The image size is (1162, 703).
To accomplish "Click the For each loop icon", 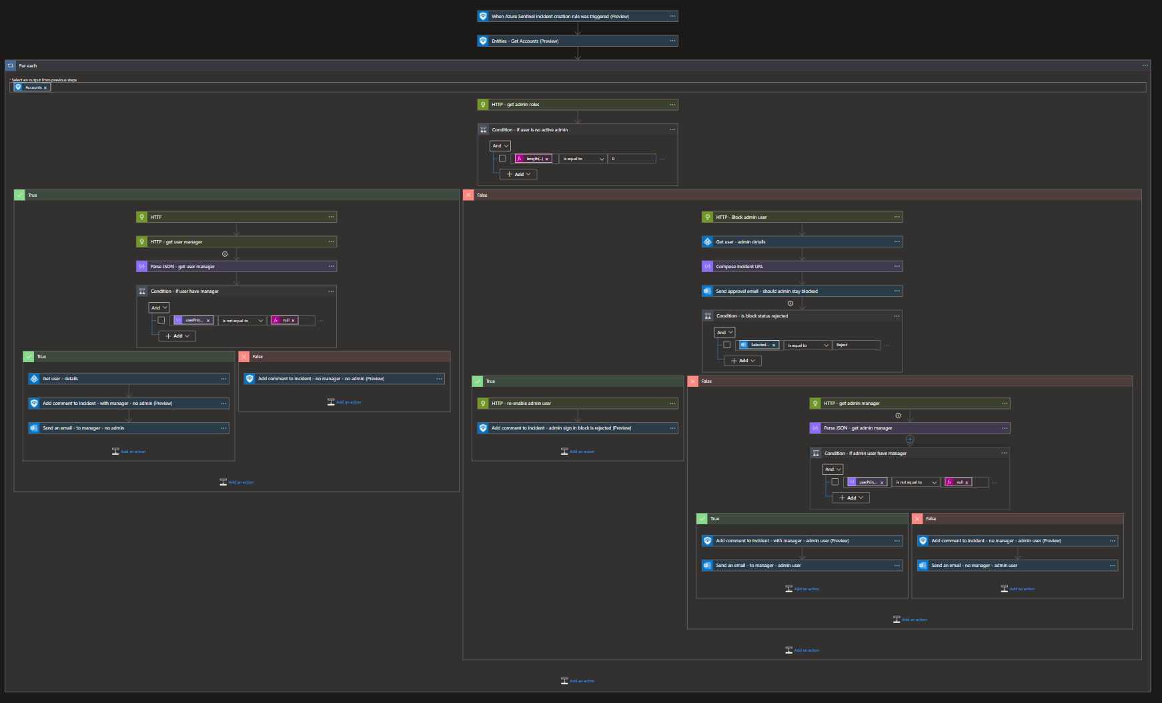I will click(x=11, y=65).
